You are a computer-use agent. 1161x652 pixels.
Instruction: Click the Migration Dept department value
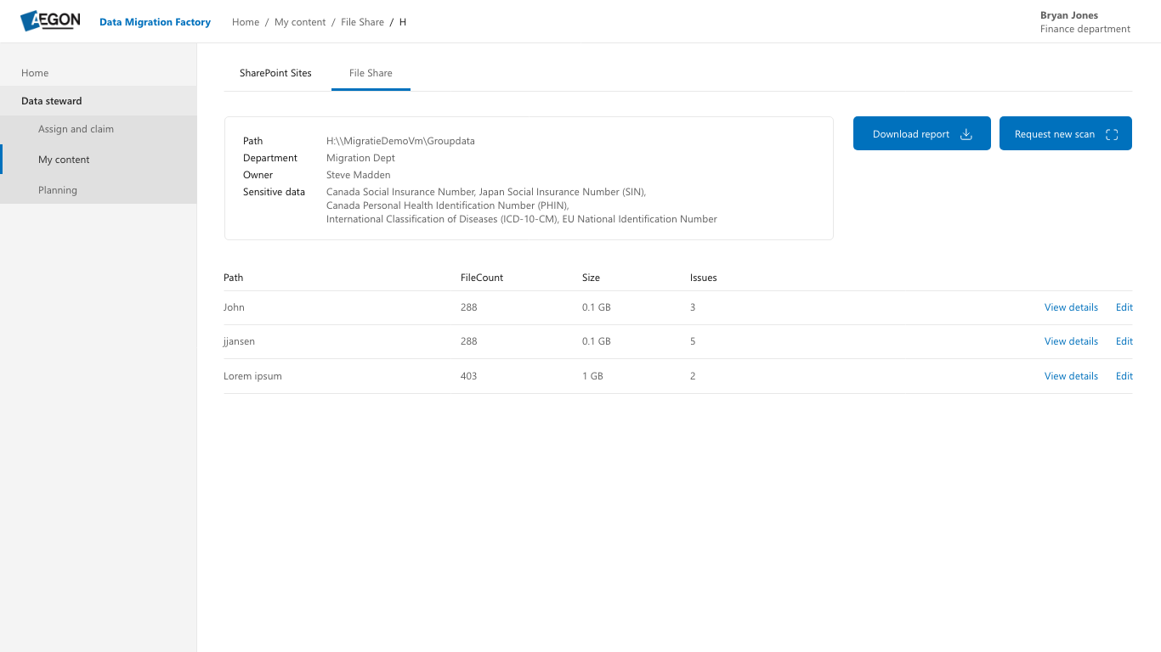coord(360,158)
